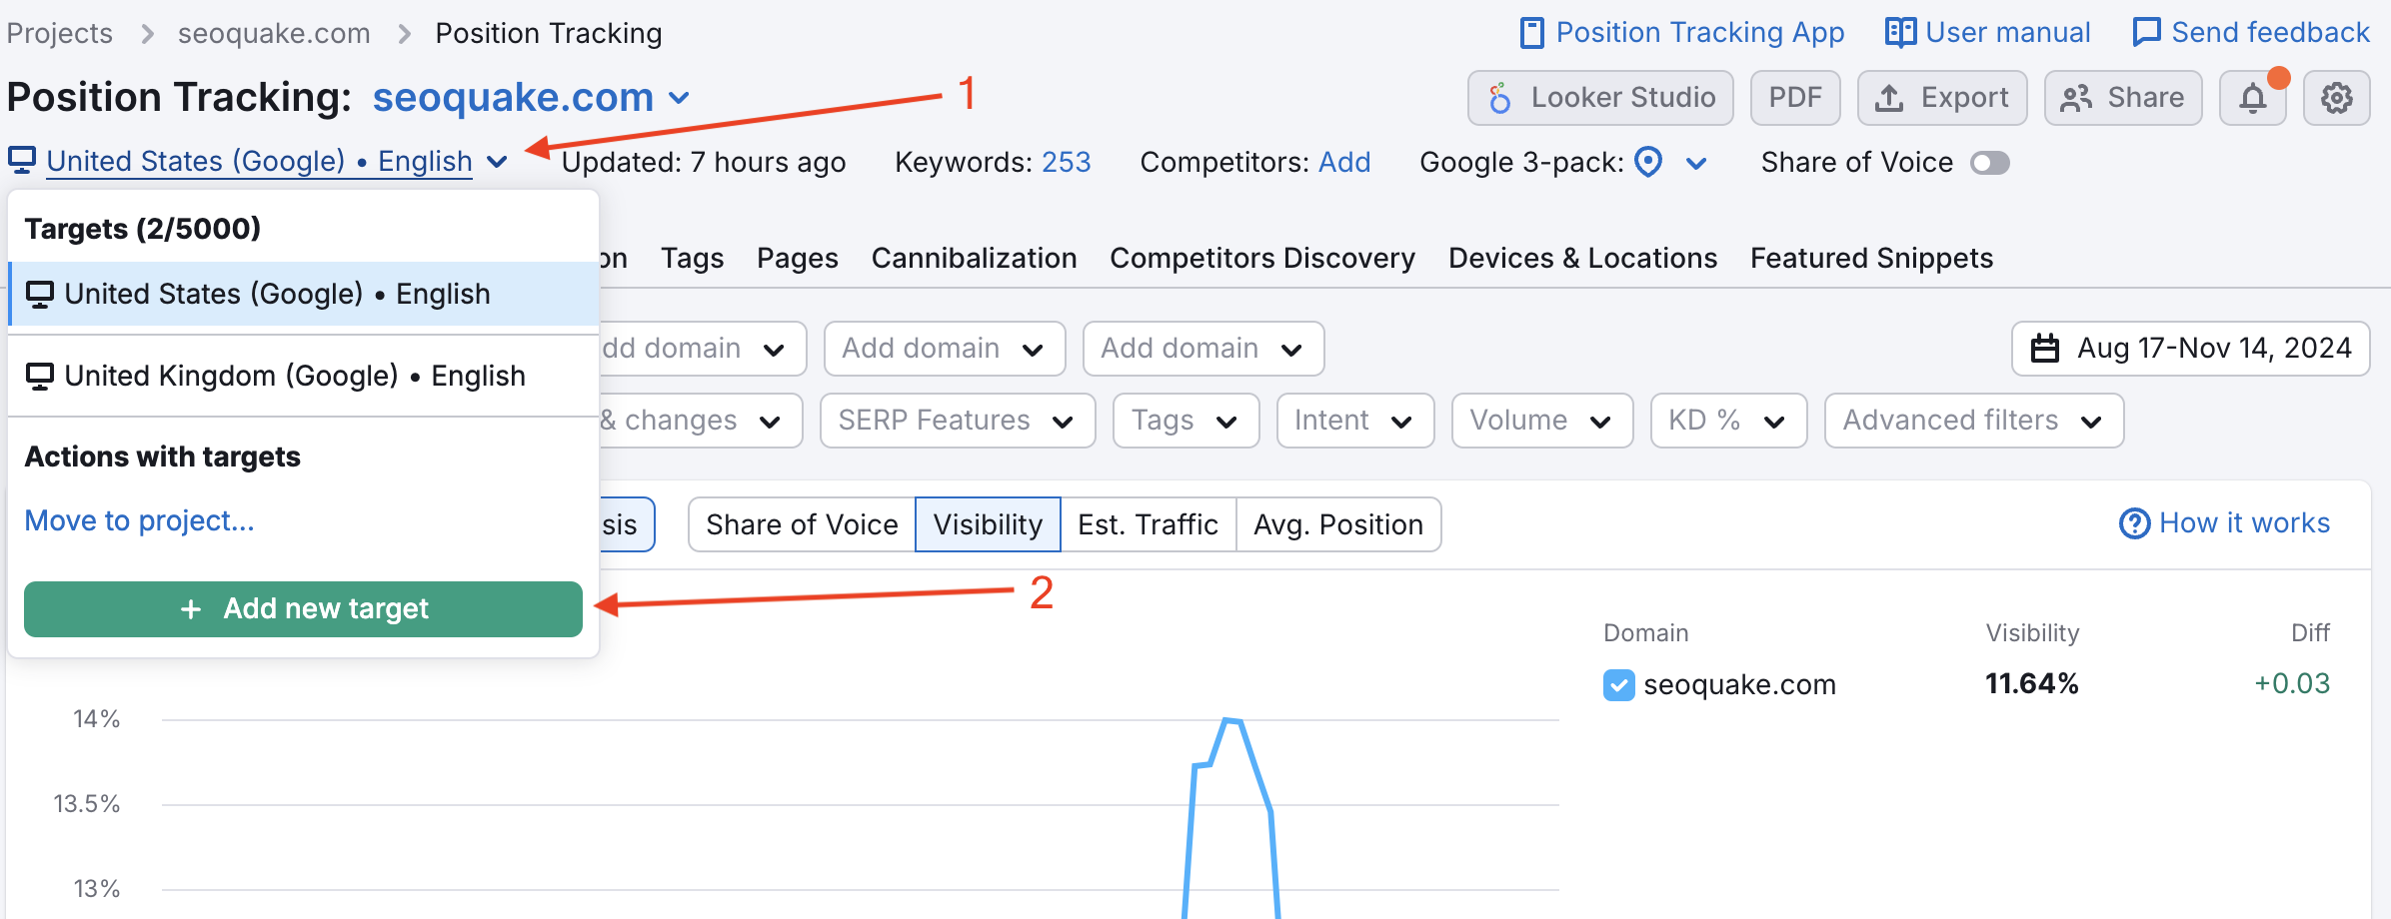
Task: Switch to the Competitors Discovery tab
Action: 1262,259
